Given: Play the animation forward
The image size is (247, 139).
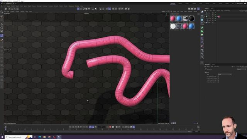Looking at the screenshot, I should [x=78, y=127].
